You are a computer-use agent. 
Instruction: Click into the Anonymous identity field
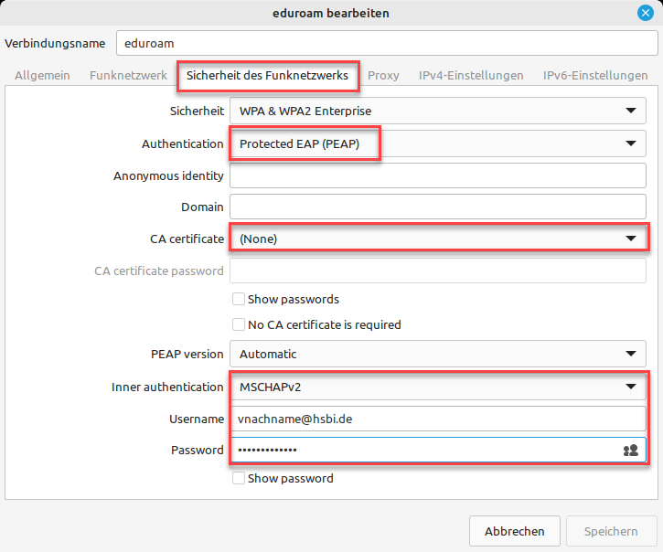click(x=437, y=175)
